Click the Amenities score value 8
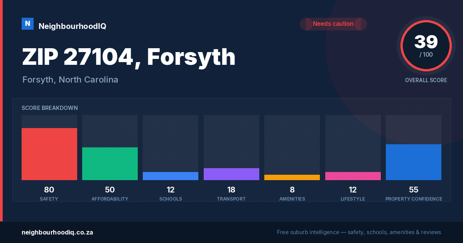The image size is (463, 243). click(x=292, y=190)
